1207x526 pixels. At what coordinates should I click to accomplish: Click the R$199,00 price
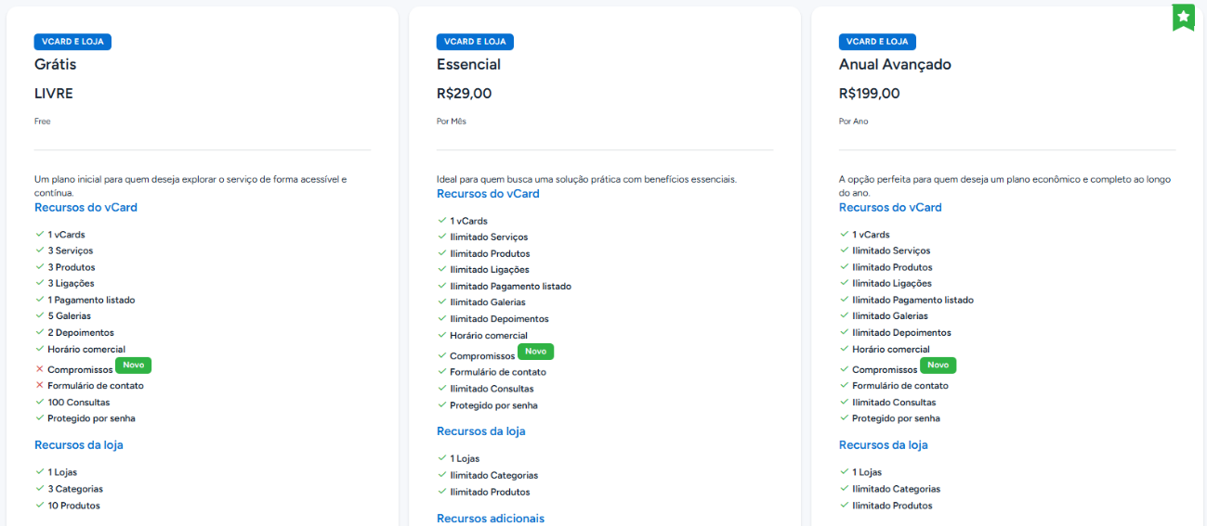click(x=869, y=94)
